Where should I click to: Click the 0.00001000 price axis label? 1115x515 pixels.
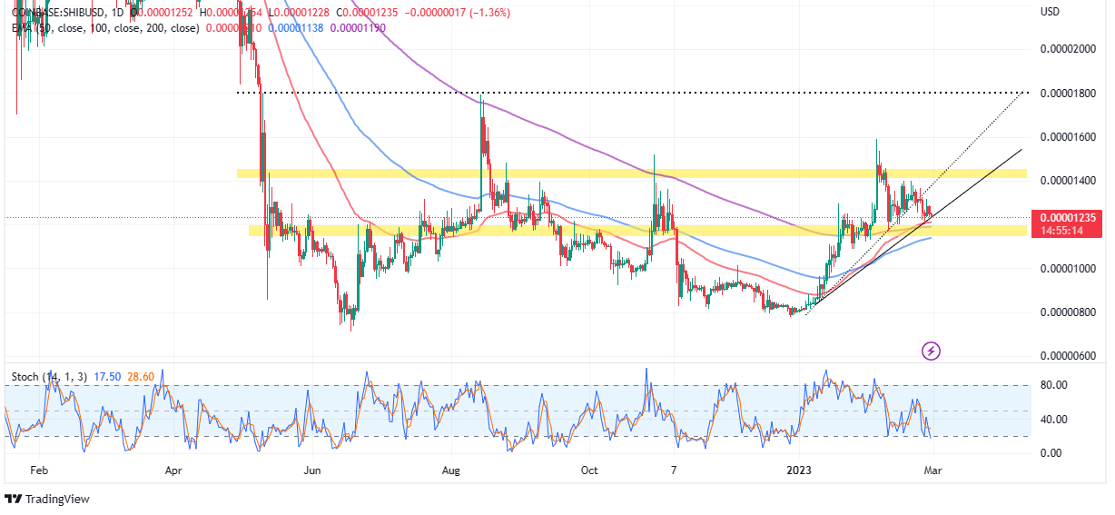coord(1068,270)
